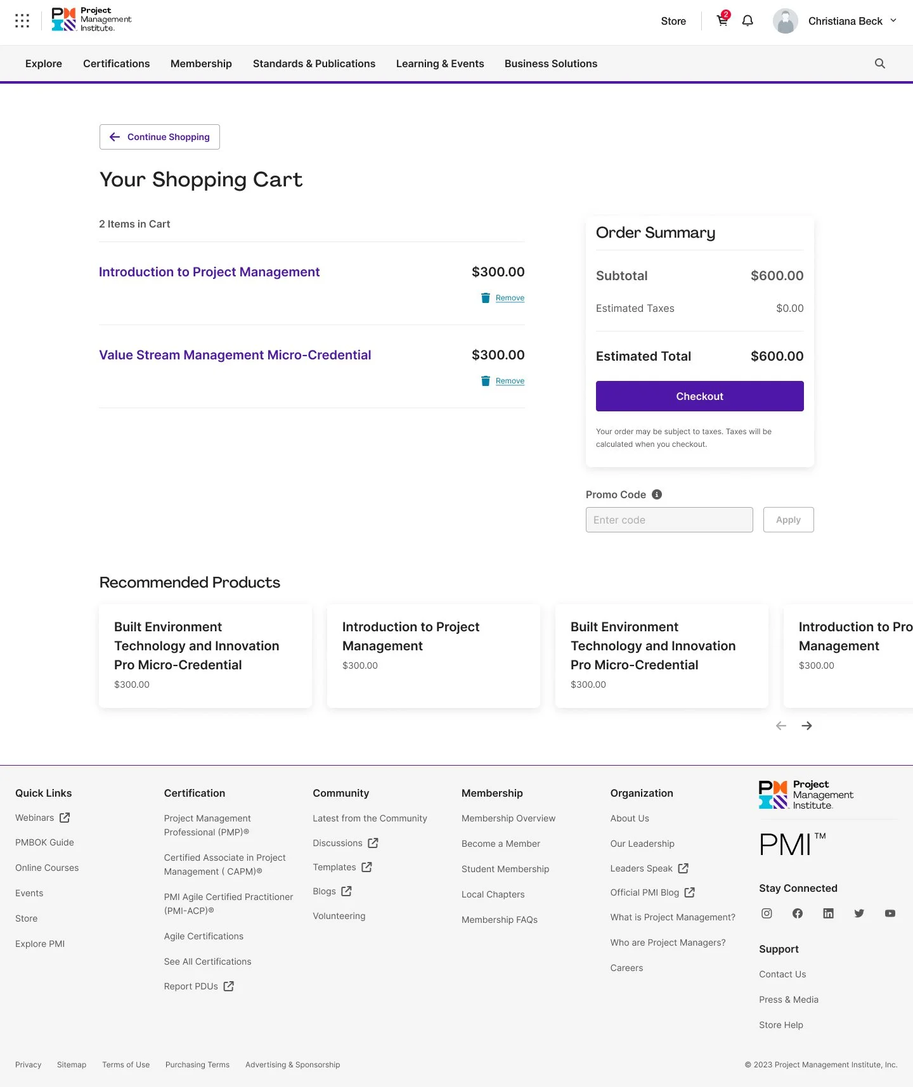Open PMI Instagram page
Viewport: 913px width, 1087px height.
tap(767, 913)
